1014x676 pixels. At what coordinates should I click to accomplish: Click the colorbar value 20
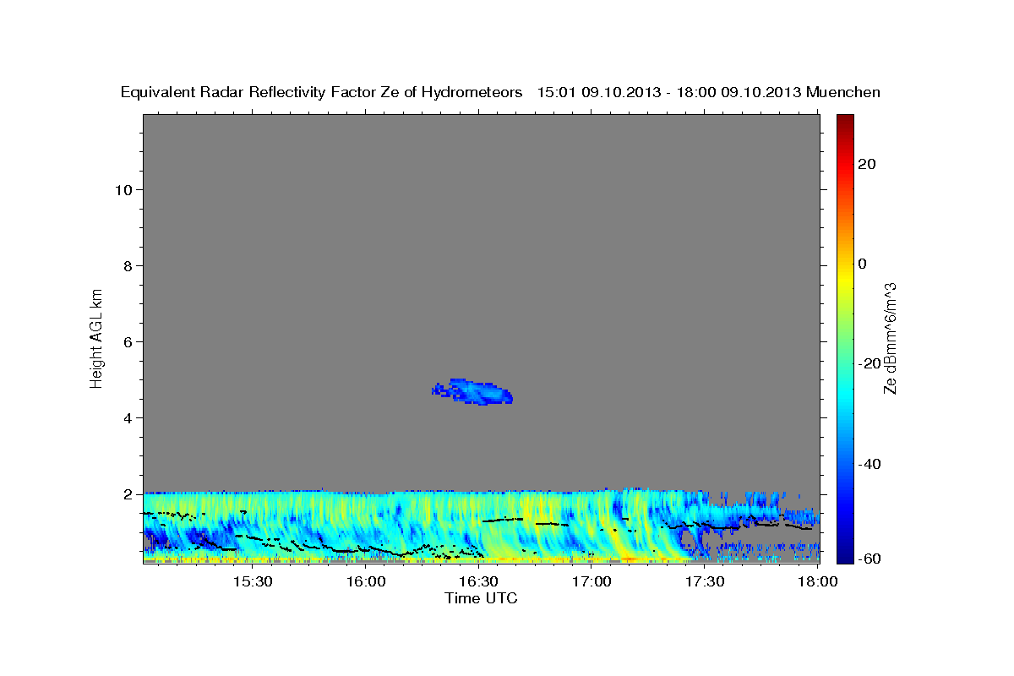pos(867,164)
